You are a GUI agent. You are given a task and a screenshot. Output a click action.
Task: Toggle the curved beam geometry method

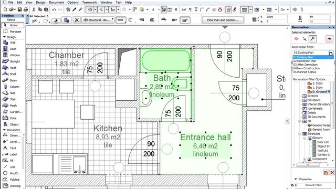(x=130, y=20)
